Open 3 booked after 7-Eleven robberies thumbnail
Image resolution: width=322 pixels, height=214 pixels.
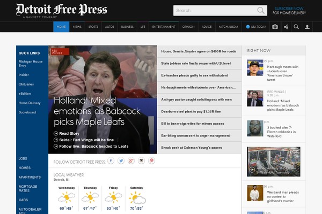(x=255, y=128)
